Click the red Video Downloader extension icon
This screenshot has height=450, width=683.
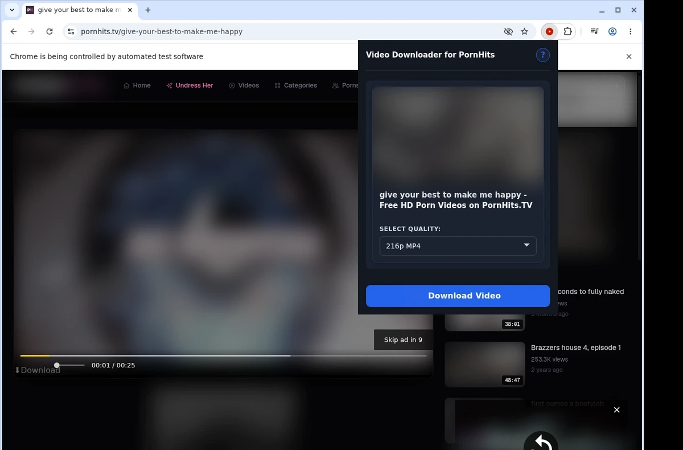pyautogui.click(x=549, y=32)
